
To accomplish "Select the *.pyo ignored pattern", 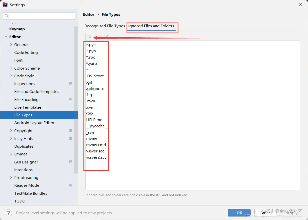I will click(91, 51).
